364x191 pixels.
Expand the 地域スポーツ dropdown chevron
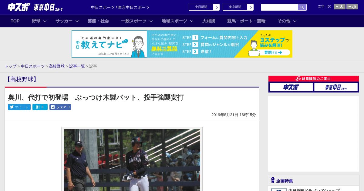[x=192, y=21]
